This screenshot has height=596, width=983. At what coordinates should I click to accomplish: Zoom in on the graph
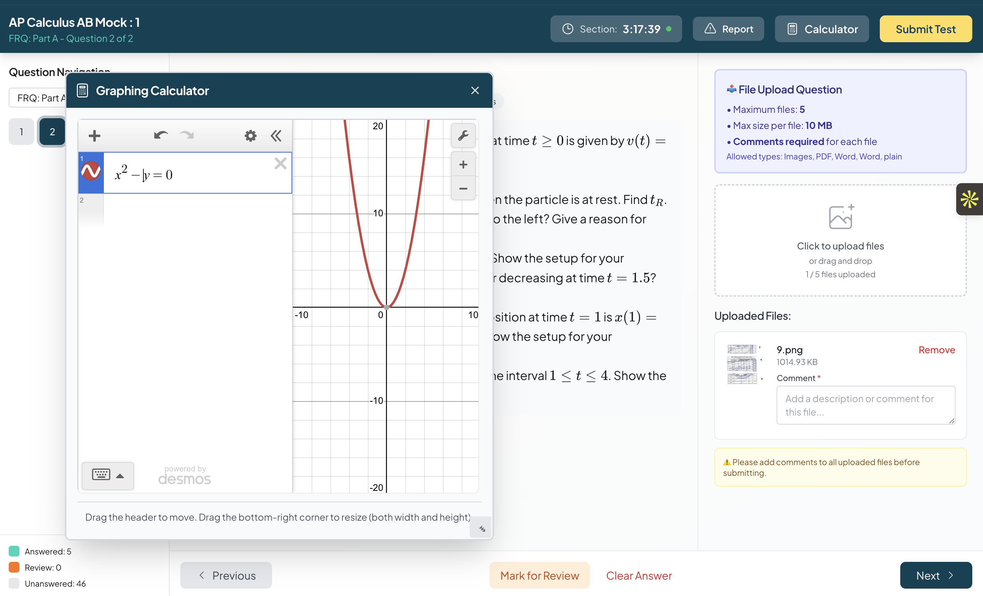pos(463,164)
